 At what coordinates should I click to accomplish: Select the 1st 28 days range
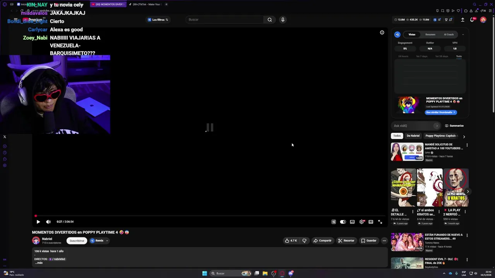pyautogui.click(x=442, y=56)
